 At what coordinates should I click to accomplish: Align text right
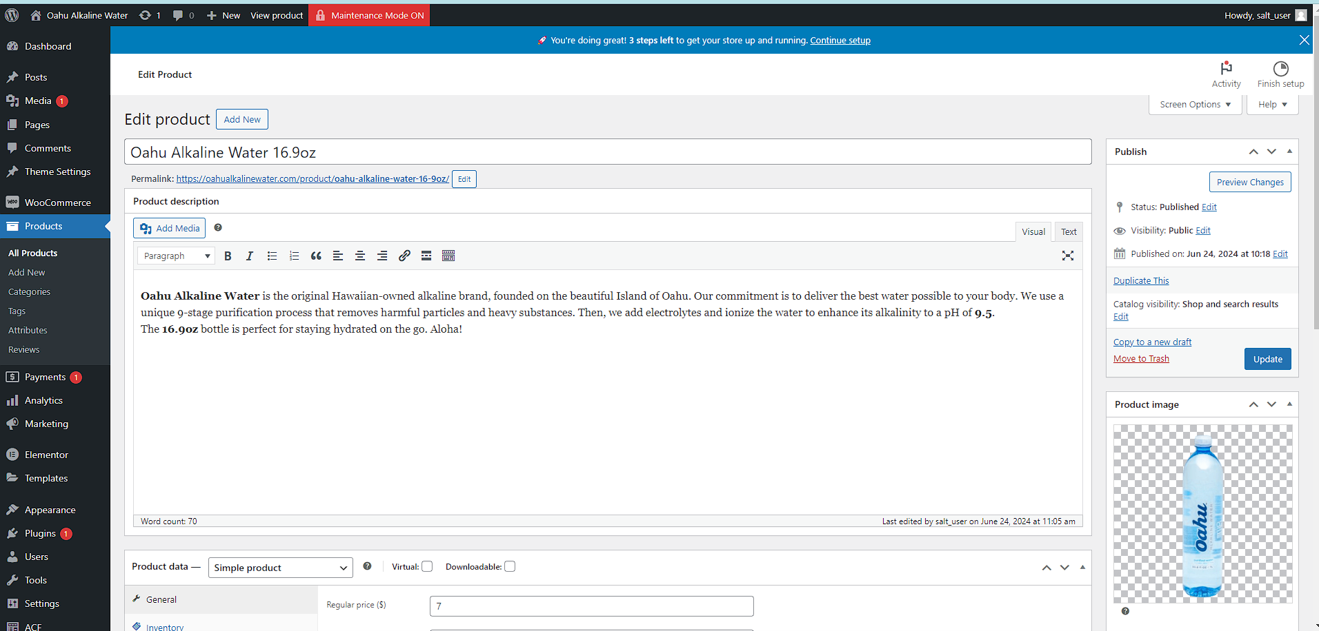[382, 256]
